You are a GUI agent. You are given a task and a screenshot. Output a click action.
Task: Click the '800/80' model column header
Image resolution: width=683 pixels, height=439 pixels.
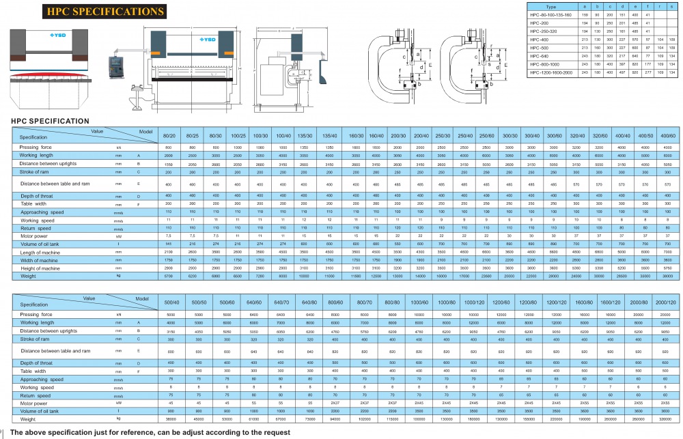[392, 302]
